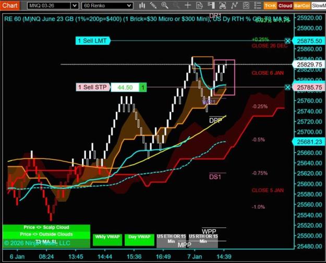Click the 16:49 time axis label
The image size is (326, 263).
point(163,257)
